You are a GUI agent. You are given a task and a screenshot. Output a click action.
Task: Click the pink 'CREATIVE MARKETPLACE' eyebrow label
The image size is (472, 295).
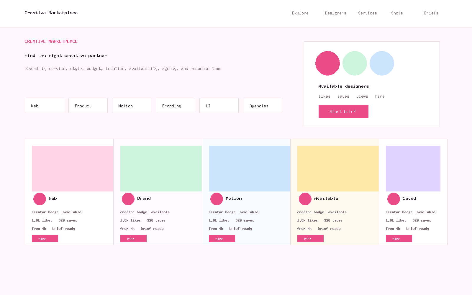click(51, 41)
